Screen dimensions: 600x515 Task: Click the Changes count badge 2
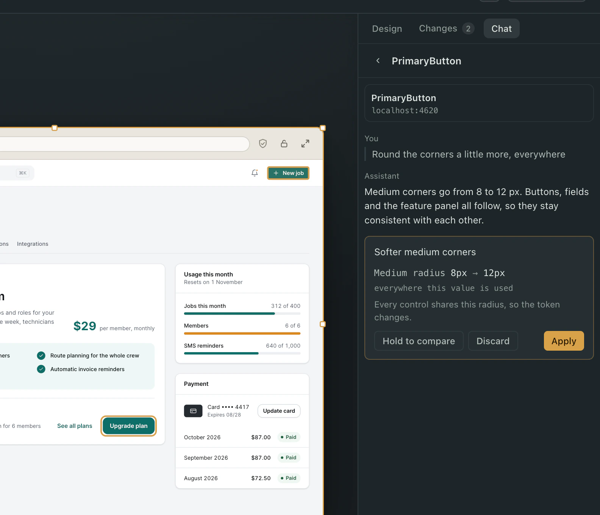click(468, 29)
